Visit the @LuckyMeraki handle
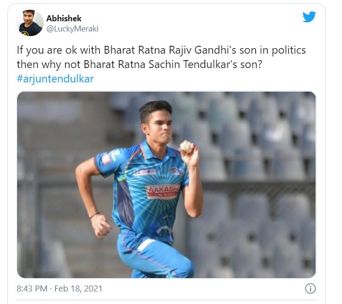Viewport: 342px width, 304px height. coord(72,29)
